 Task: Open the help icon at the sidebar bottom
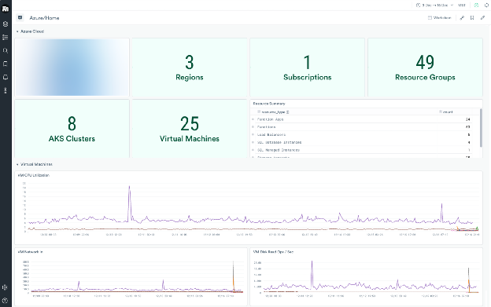click(5, 301)
